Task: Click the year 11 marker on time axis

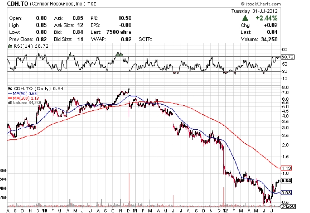Action: [x=135, y=211]
